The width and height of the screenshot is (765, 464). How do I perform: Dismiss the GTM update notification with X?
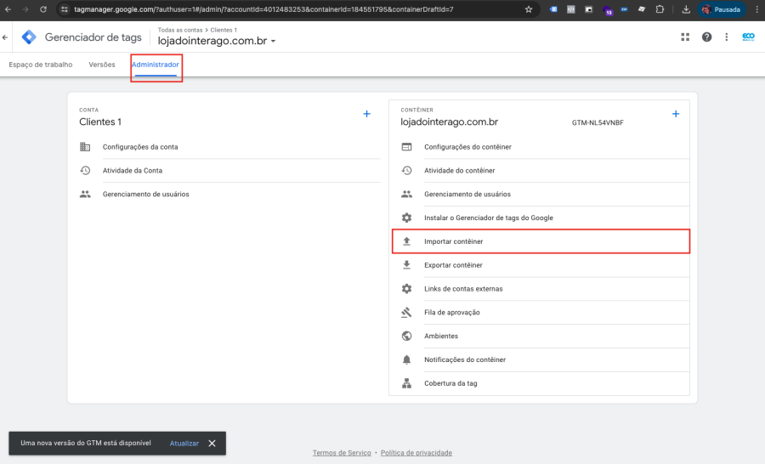212,444
